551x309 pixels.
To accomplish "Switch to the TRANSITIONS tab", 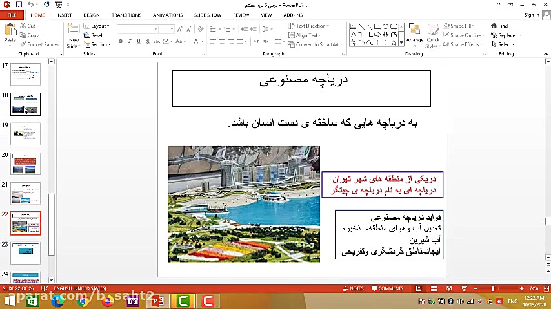I will 126,15.
